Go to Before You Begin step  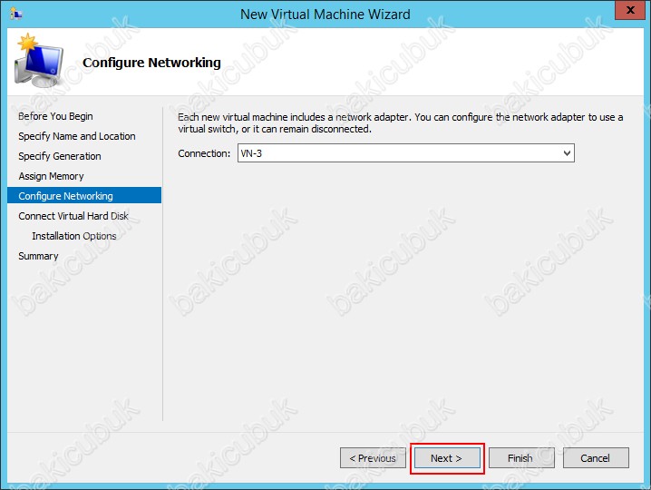click(55, 116)
